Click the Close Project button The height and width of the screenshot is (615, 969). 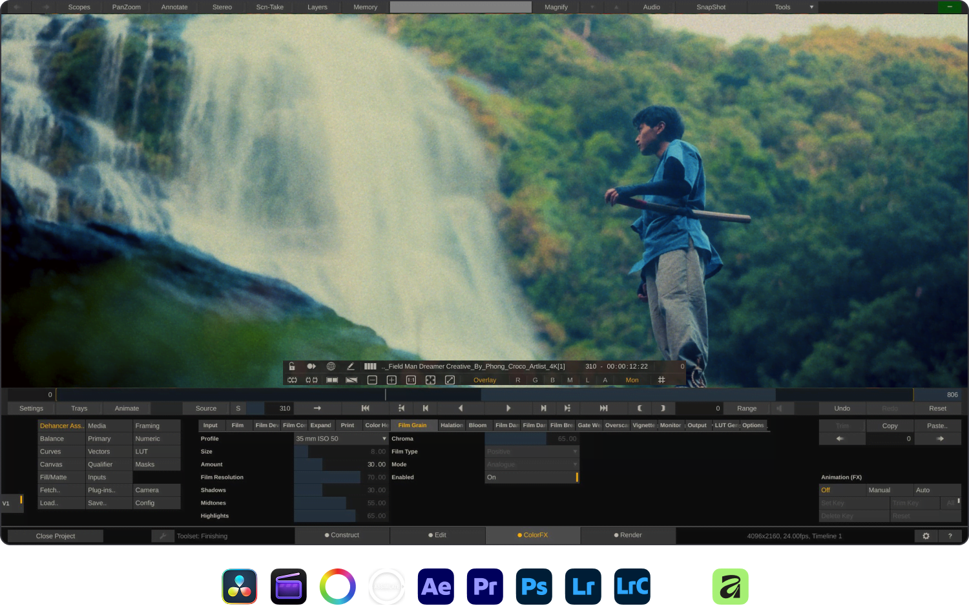[x=56, y=536]
